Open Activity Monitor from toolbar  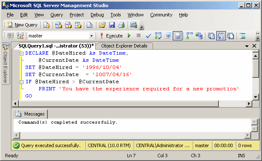point(134,25)
